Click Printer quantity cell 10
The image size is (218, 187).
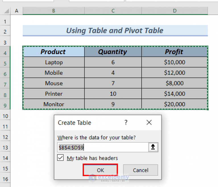pyautogui.click(x=113, y=94)
